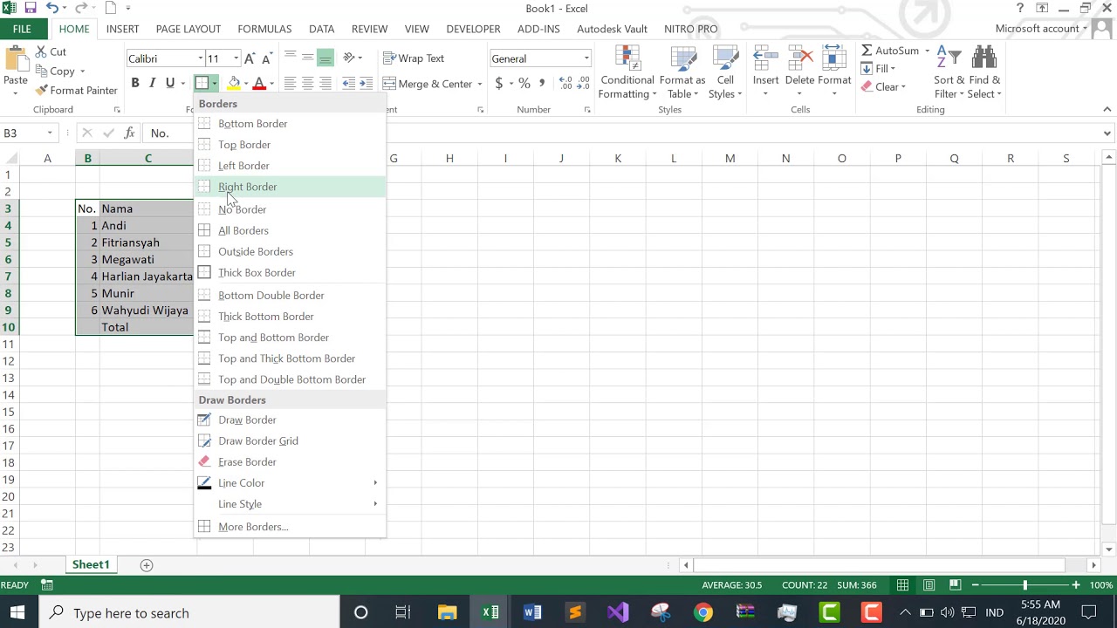Open Word from the Windows taskbar
Screen dimensions: 1117x628
coord(532,613)
